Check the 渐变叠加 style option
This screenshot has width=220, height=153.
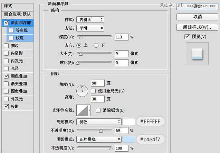point(6,84)
